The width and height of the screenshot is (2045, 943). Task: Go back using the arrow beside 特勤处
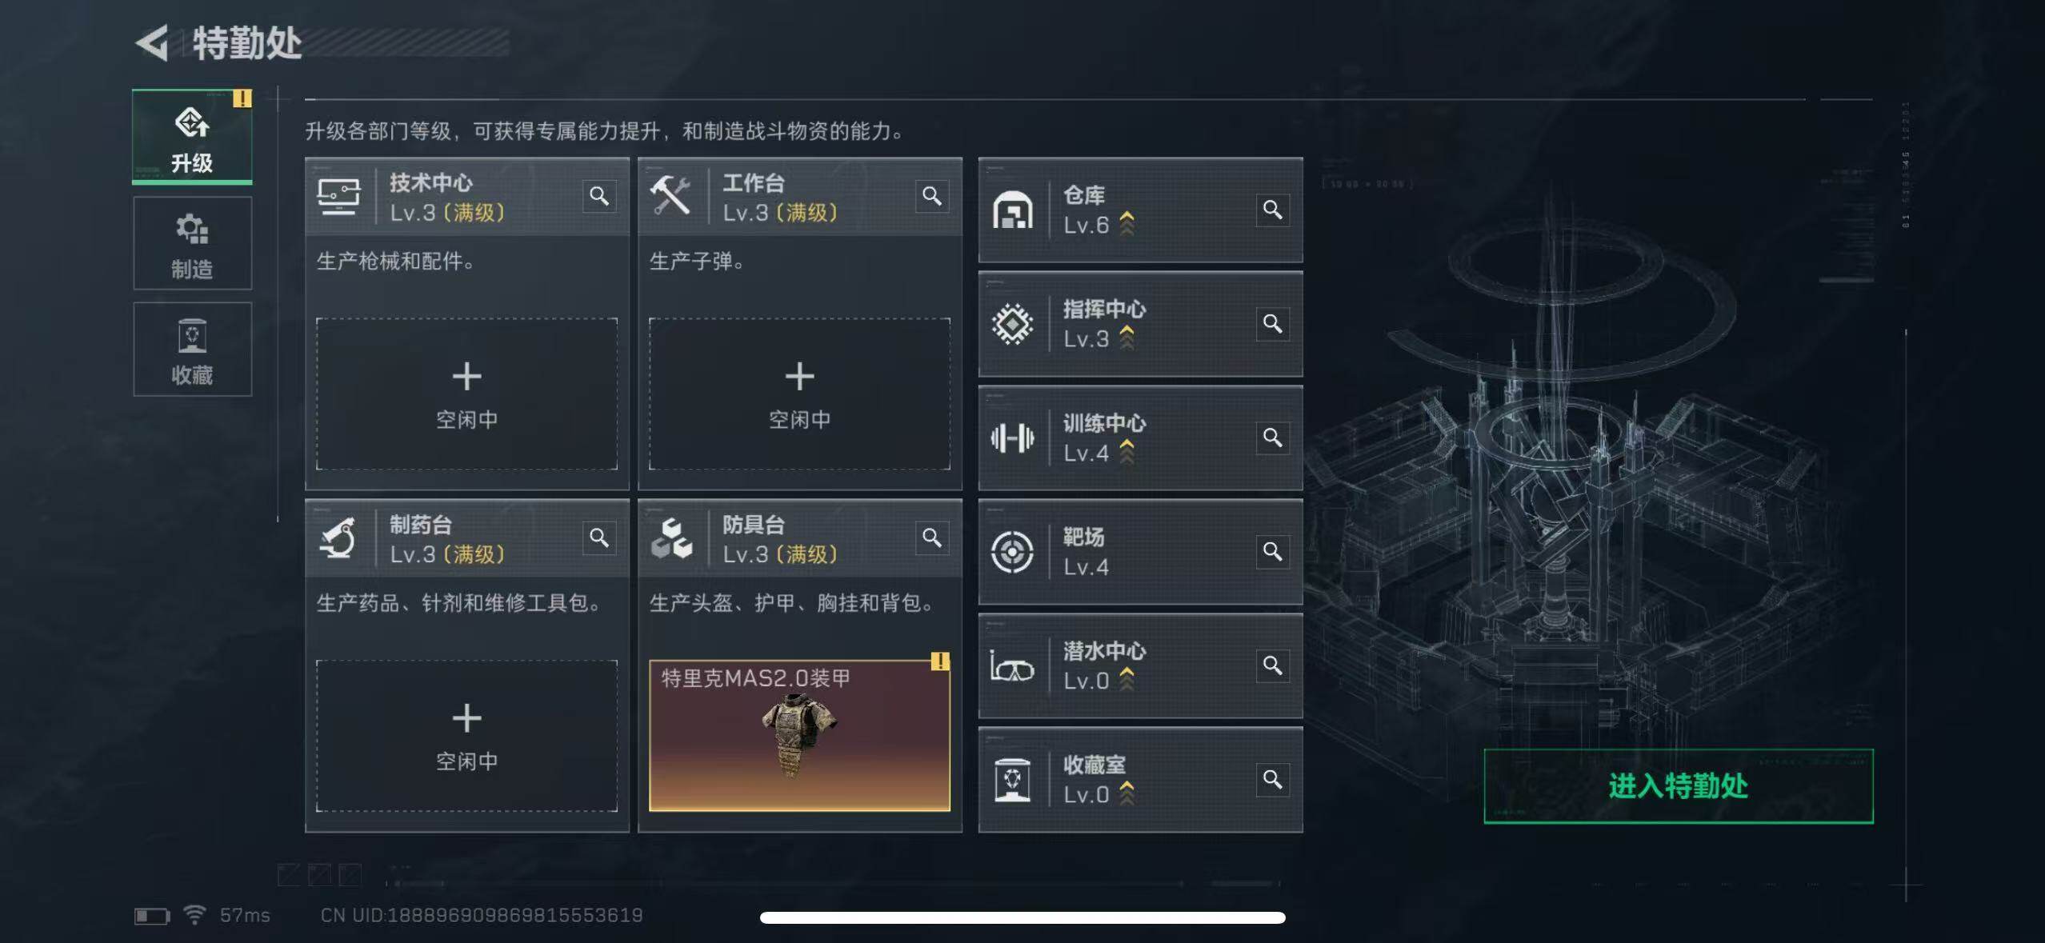click(x=152, y=42)
